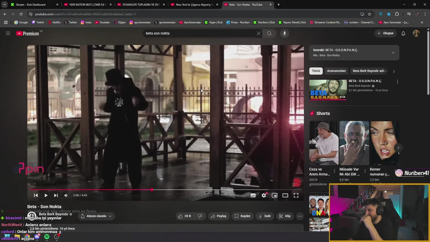Open options menu for O.S.O.N.P.A.N.Ç. video

397,82
